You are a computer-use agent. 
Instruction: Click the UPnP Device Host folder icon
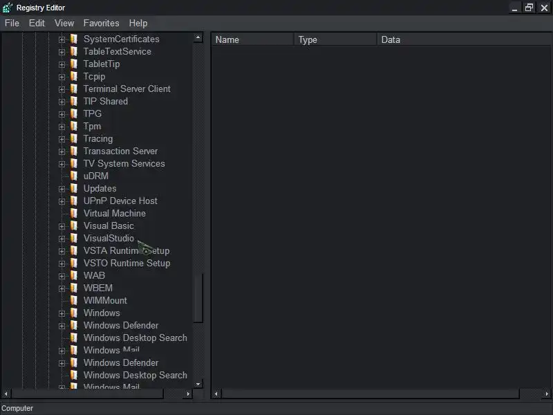(74, 201)
